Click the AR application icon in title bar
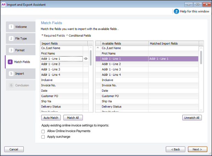 click(x=3, y=5)
